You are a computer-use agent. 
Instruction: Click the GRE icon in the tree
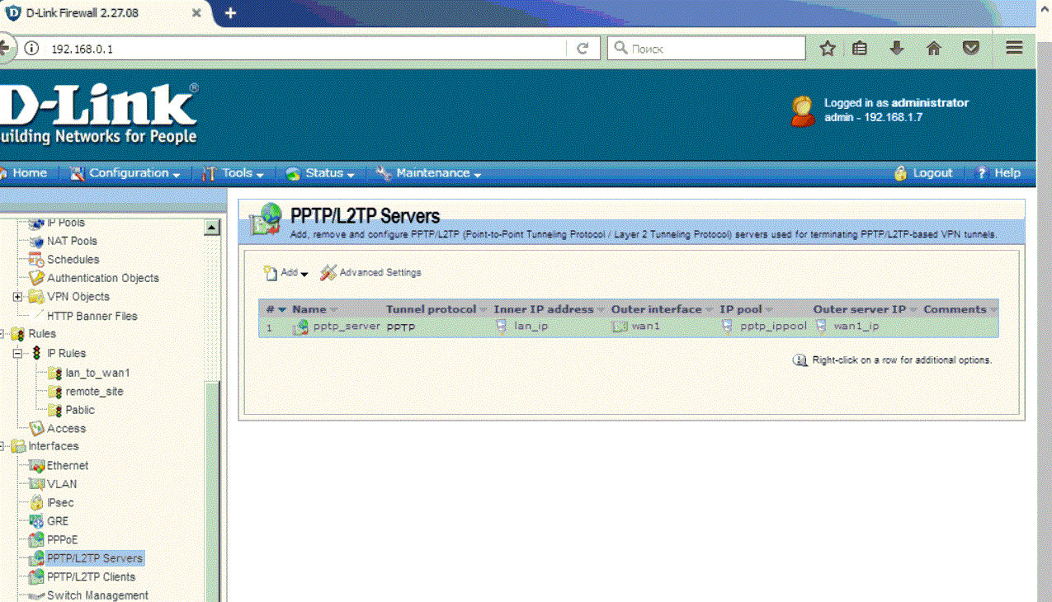coord(35,521)
